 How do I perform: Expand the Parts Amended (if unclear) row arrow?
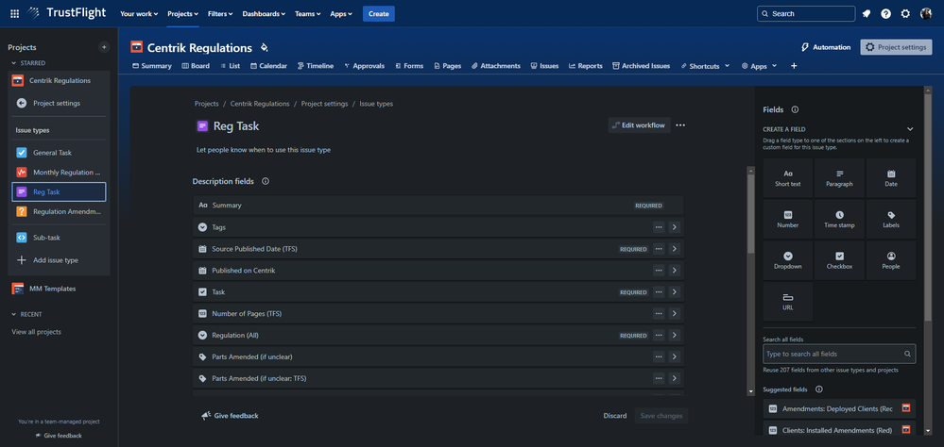[x=675, y=356]
